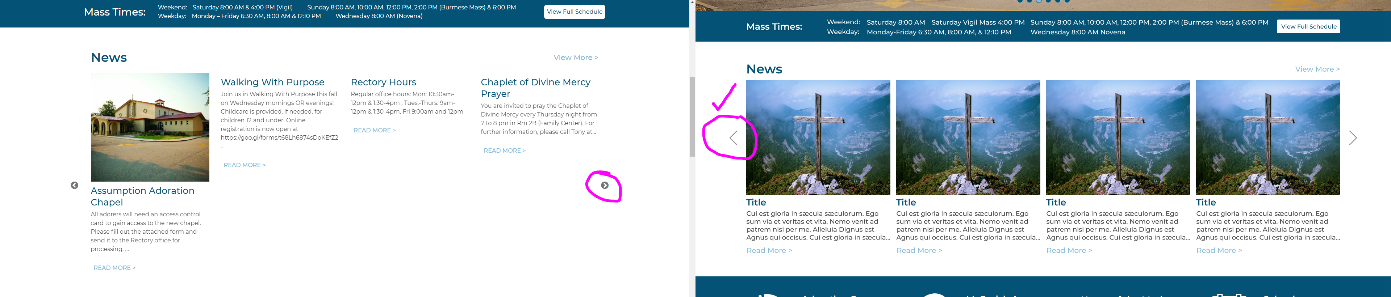The image size is (1391, 297).
Task: Click READ MORE below Assumption Adoration Chapel text
Action: pyautogui.click(x=114, y=268)
